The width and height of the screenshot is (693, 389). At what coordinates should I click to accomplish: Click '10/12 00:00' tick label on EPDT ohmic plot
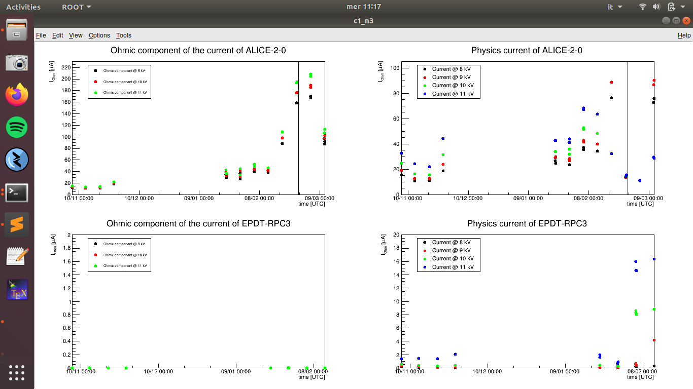[x=159, y=371]
